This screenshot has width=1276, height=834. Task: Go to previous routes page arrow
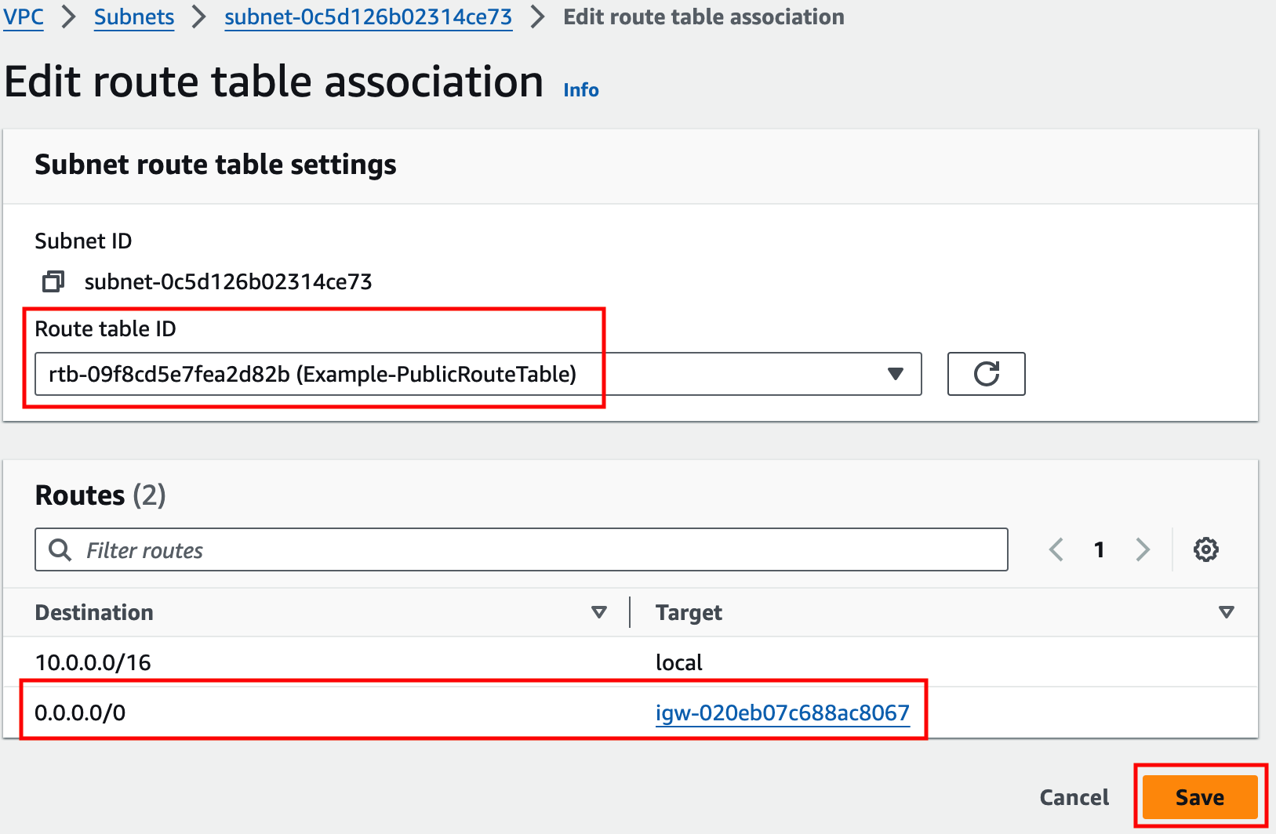(x=1056, y=549)
